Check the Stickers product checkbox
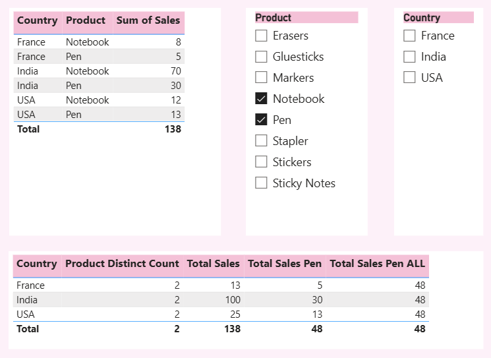 pyautogui.click(x=262, y=162)
